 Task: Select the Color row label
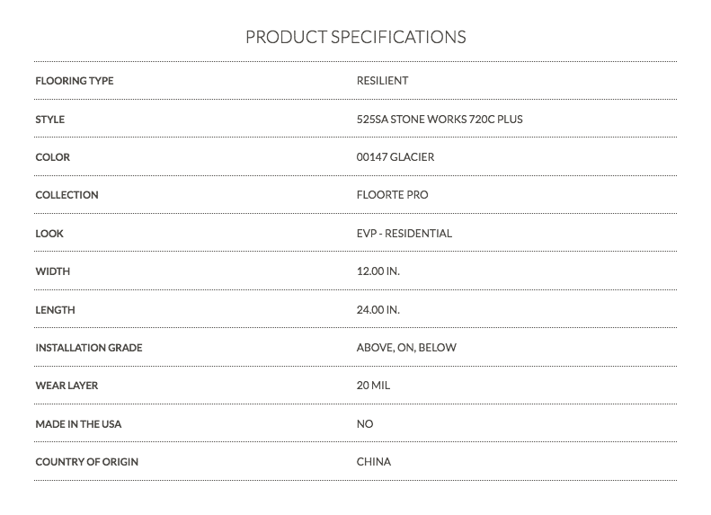53,157
